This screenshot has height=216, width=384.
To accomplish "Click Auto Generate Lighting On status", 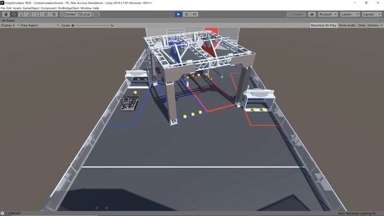I will 357,214.
